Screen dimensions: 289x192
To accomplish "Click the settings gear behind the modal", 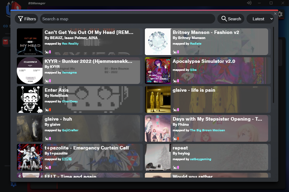I will click(x=280, y=14).
